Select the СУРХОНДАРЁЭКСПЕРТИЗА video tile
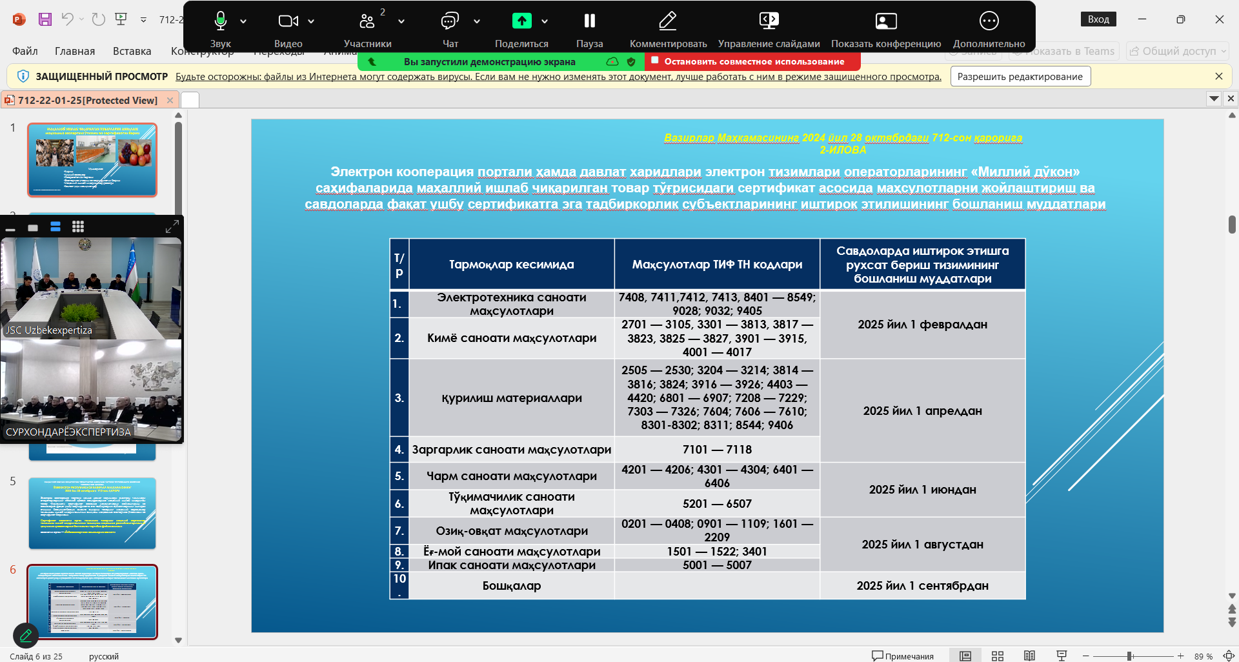 (x=91, y=390)
